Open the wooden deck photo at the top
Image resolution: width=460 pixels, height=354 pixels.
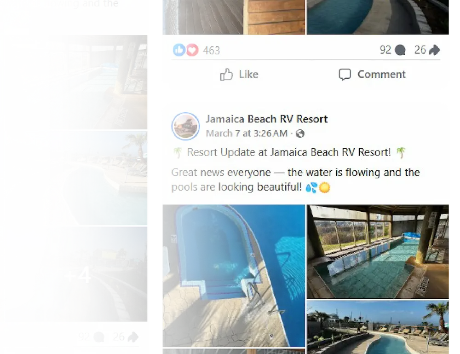point(234,17)
